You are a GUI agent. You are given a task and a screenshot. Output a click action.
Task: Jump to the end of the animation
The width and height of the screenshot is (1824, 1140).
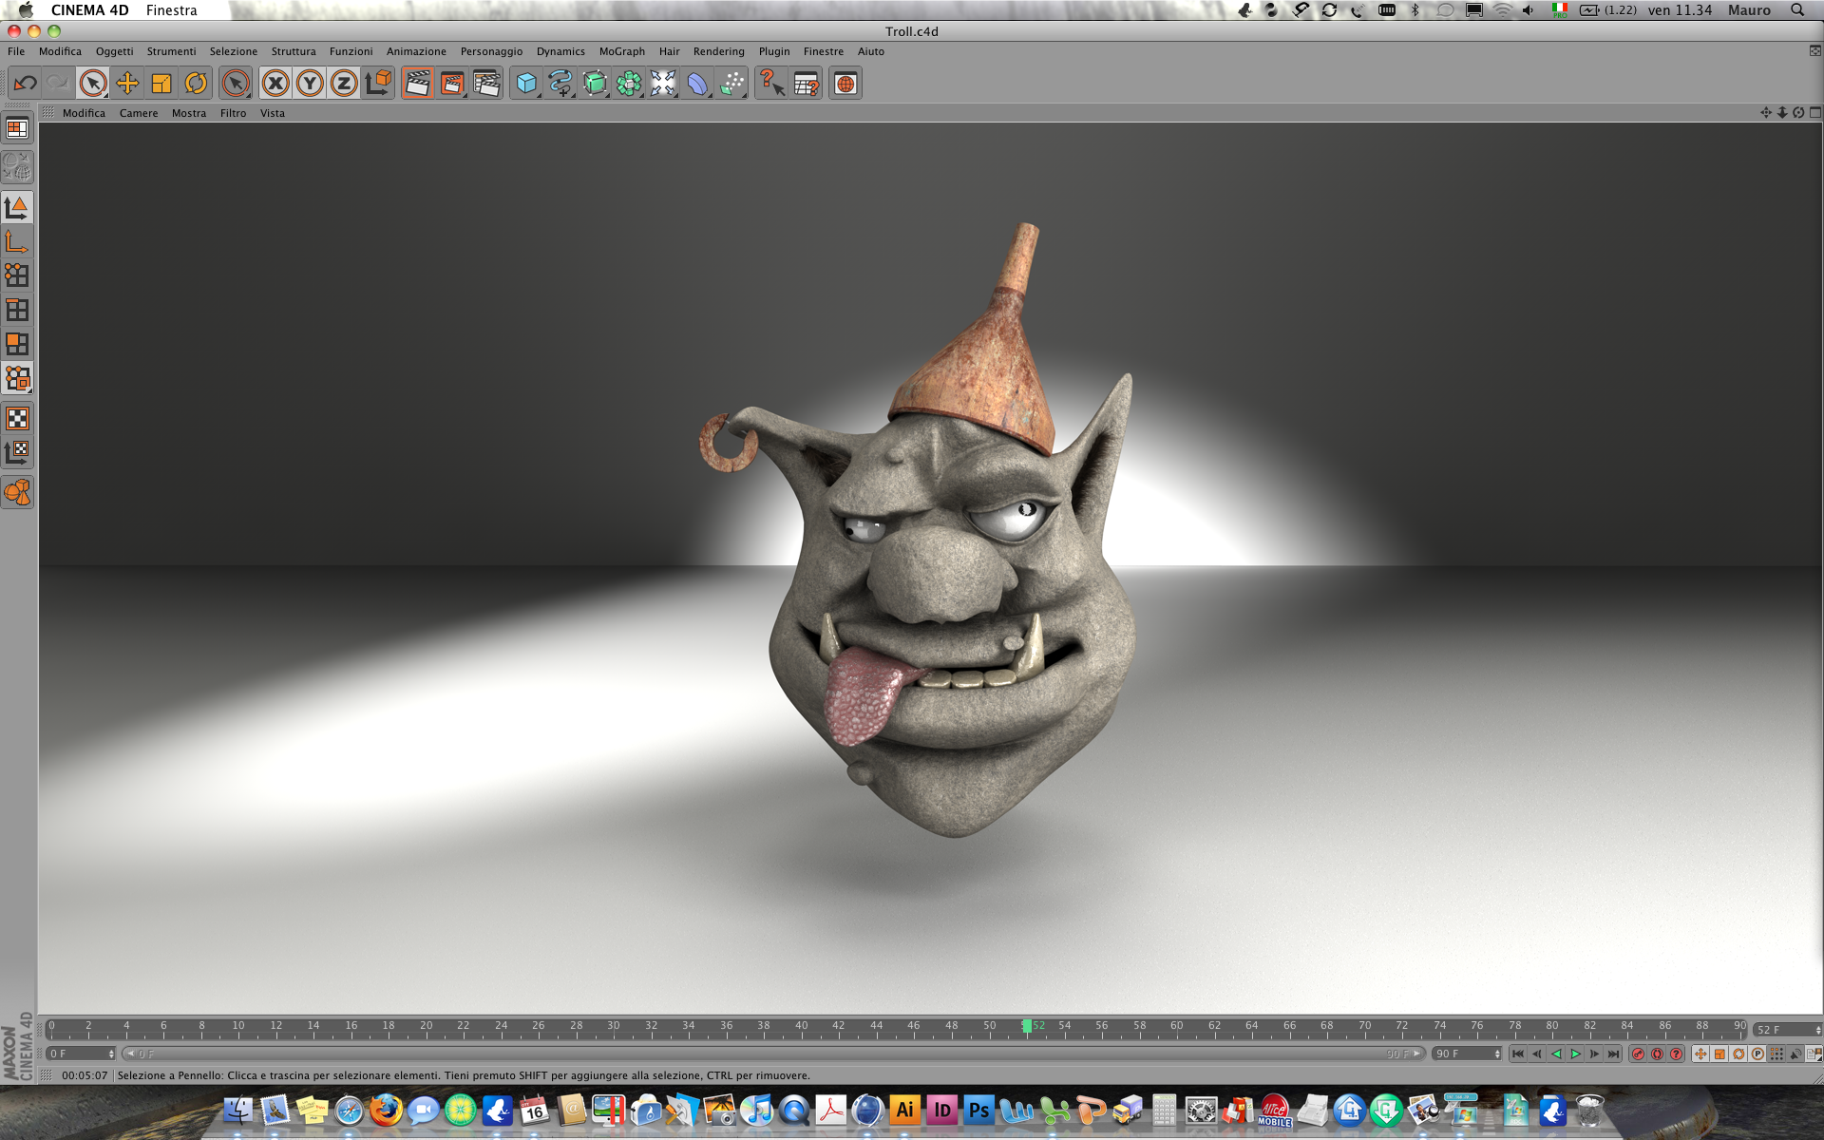coord(1613,1054)
